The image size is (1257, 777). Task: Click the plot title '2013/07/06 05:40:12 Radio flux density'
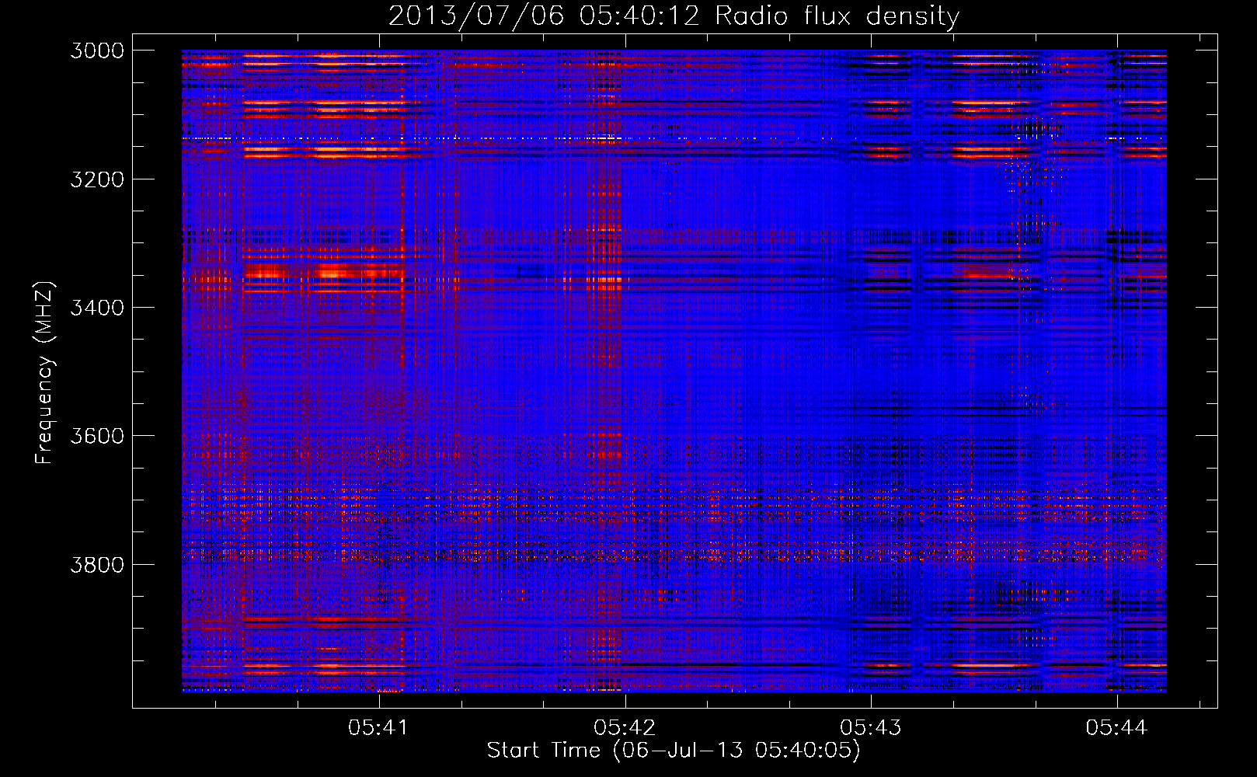(x=674, y=16)
